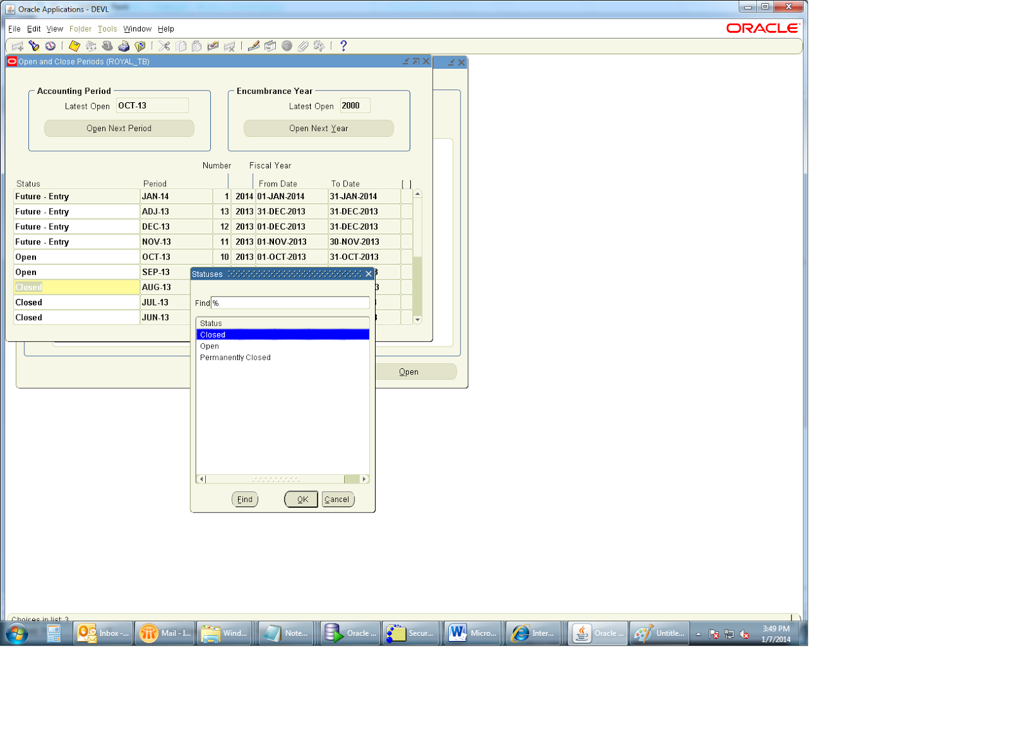Open the Window menu

[x=138, y=29]
